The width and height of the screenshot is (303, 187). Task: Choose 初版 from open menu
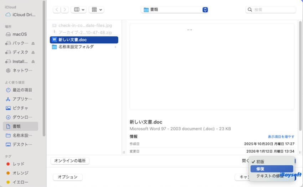click(x=272, y=161)
